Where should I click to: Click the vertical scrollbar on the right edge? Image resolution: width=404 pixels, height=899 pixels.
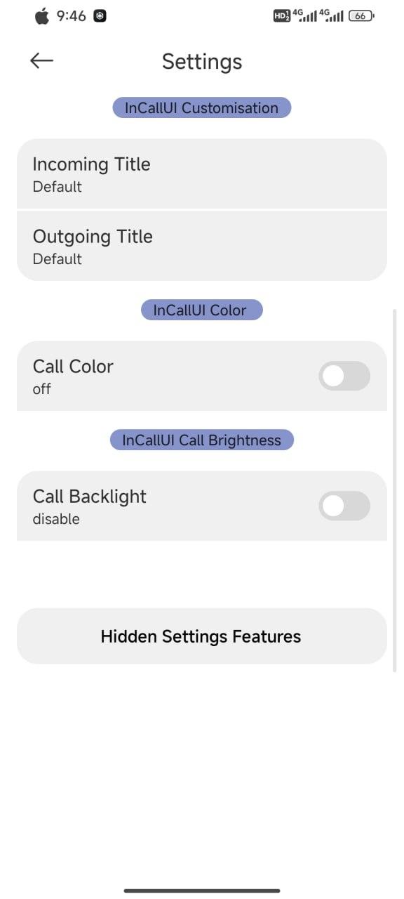click(x=395, y=490)
